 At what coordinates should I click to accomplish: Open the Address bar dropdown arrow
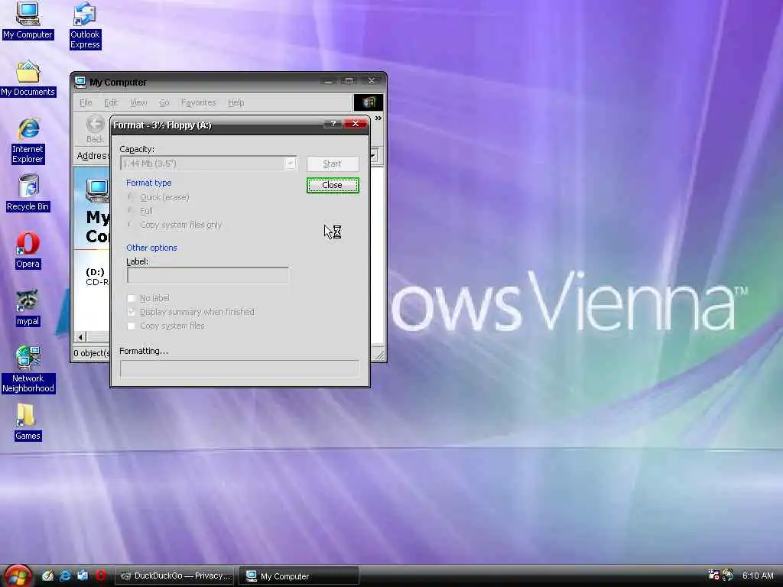[x=373, y=156]
